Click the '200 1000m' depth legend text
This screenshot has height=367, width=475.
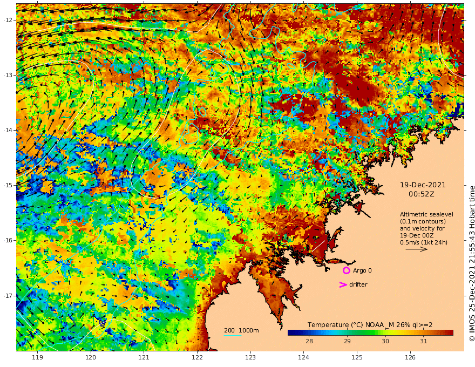point(241,330)
